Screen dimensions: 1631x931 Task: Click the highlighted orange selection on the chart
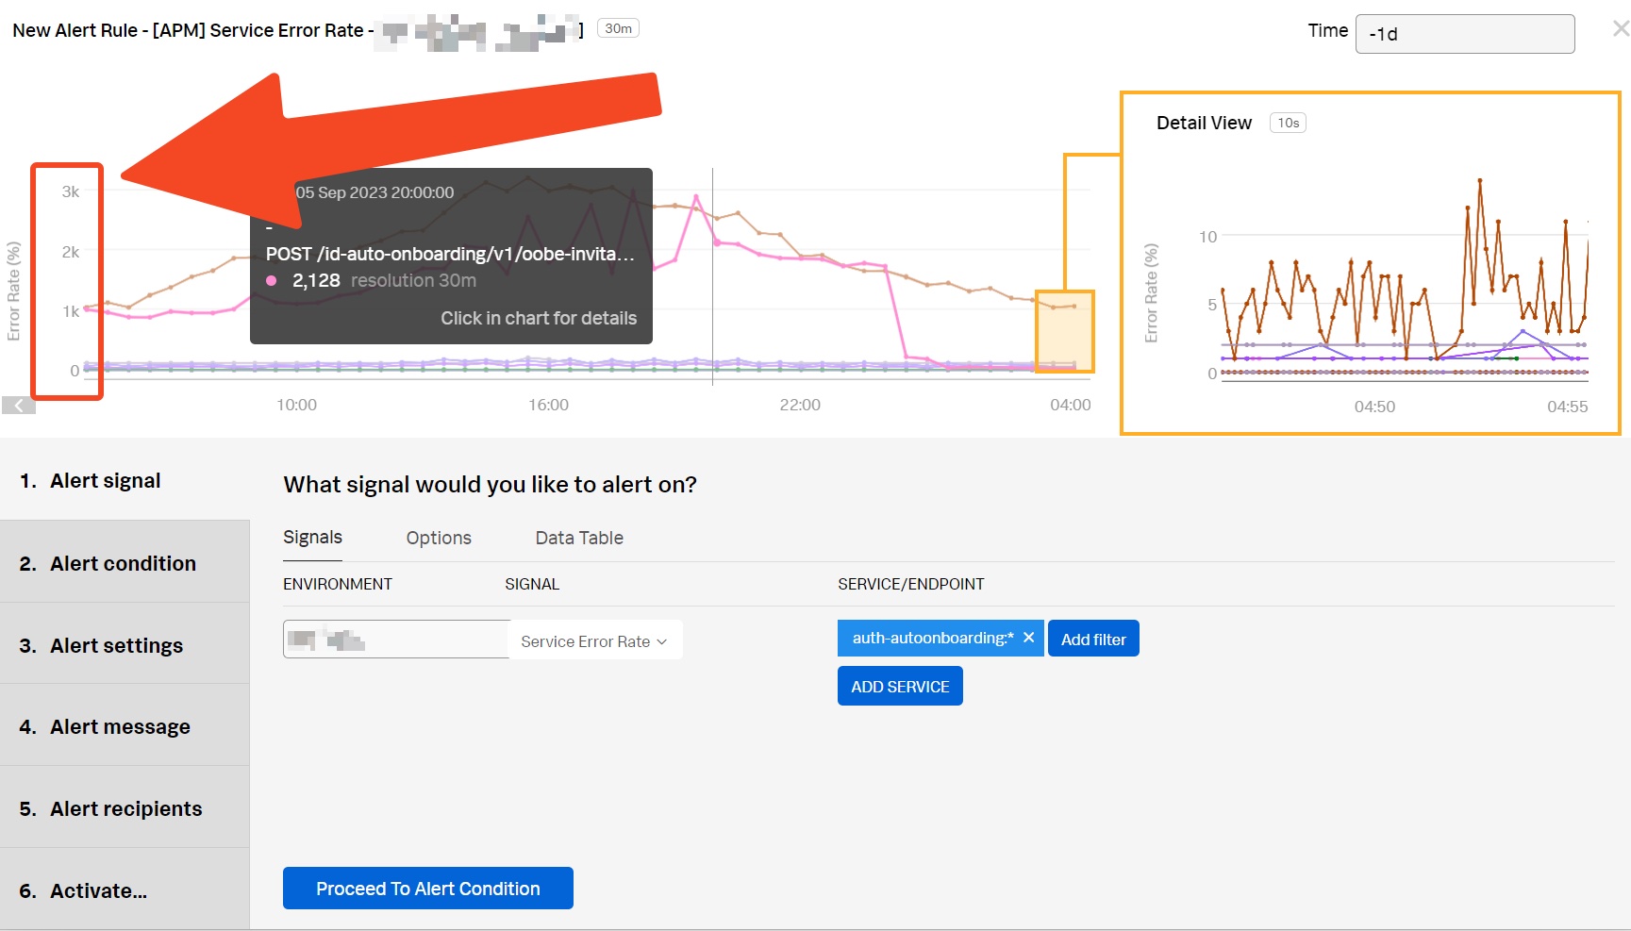click(x=1064, y=330)
